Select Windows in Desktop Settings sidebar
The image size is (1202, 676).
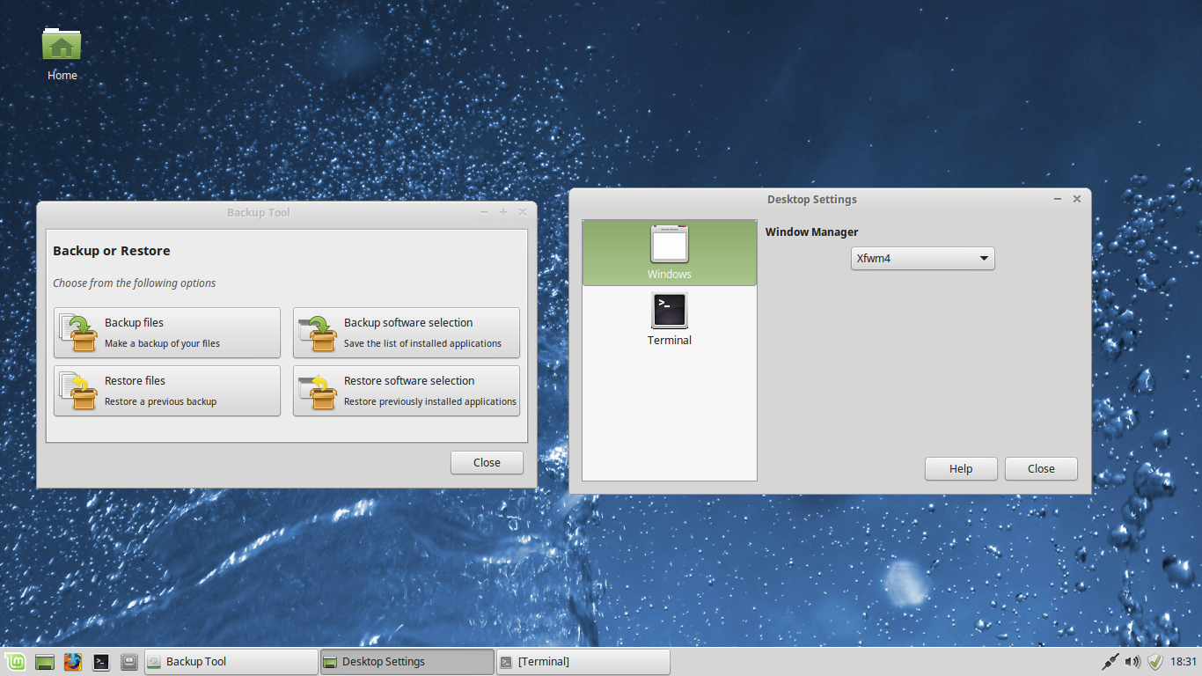click(x=670, y=253)
